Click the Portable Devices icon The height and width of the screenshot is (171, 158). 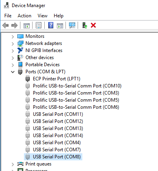tap(20, 65)
